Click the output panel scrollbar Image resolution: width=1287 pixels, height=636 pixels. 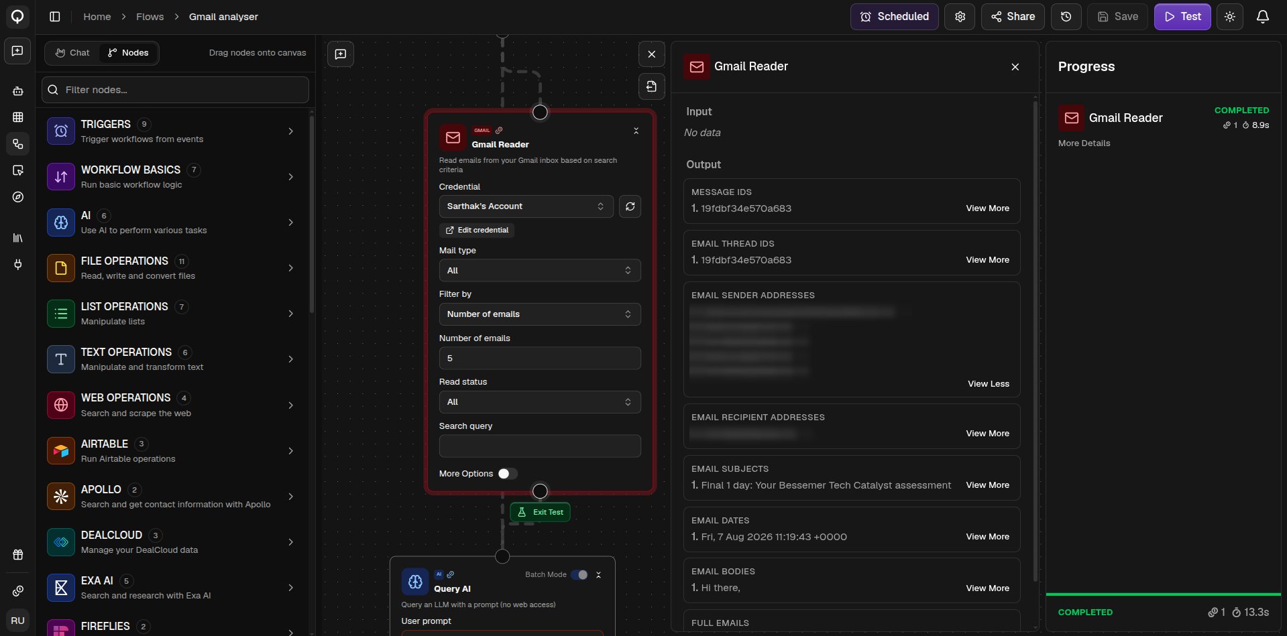[1036, 342]
